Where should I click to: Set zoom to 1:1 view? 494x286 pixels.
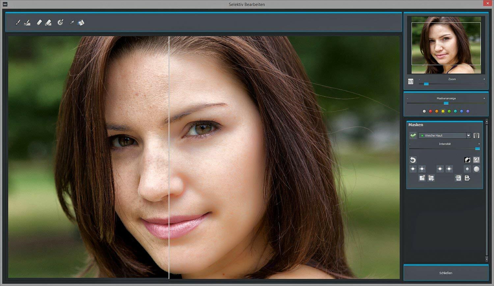pyautogui.click(x=411, y=81)
